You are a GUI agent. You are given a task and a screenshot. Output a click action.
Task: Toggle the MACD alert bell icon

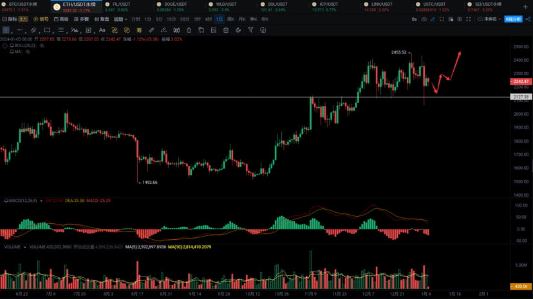tap(6, 201)
